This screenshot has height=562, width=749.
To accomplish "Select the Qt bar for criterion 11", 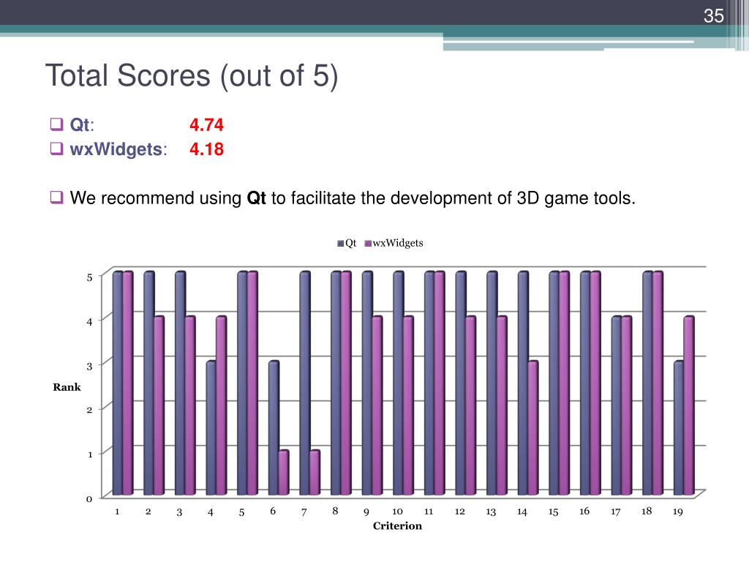I will (x=429, y=383).
